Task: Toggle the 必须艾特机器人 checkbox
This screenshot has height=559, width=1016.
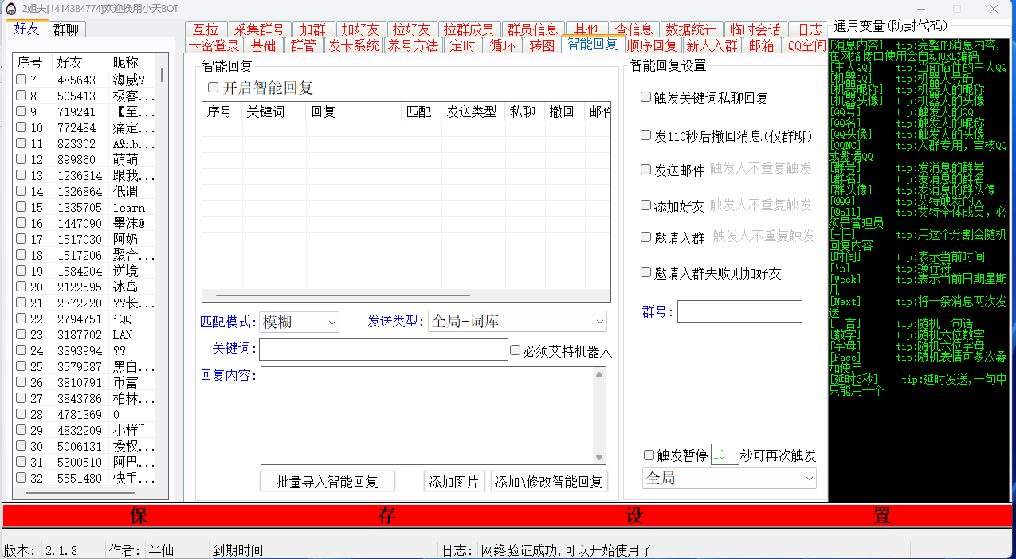Action: tap(516, 350)
